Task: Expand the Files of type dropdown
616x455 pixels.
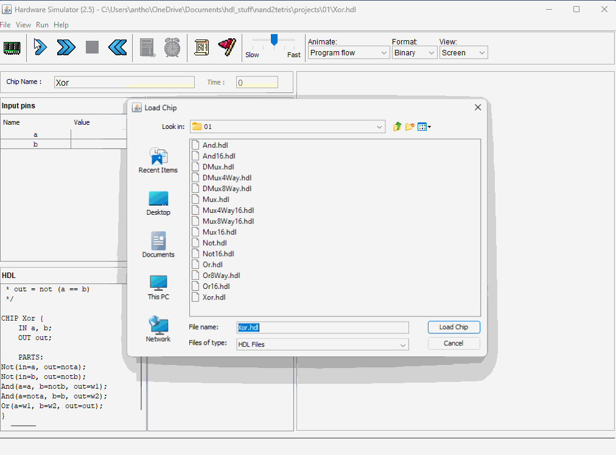Action: 403,345
